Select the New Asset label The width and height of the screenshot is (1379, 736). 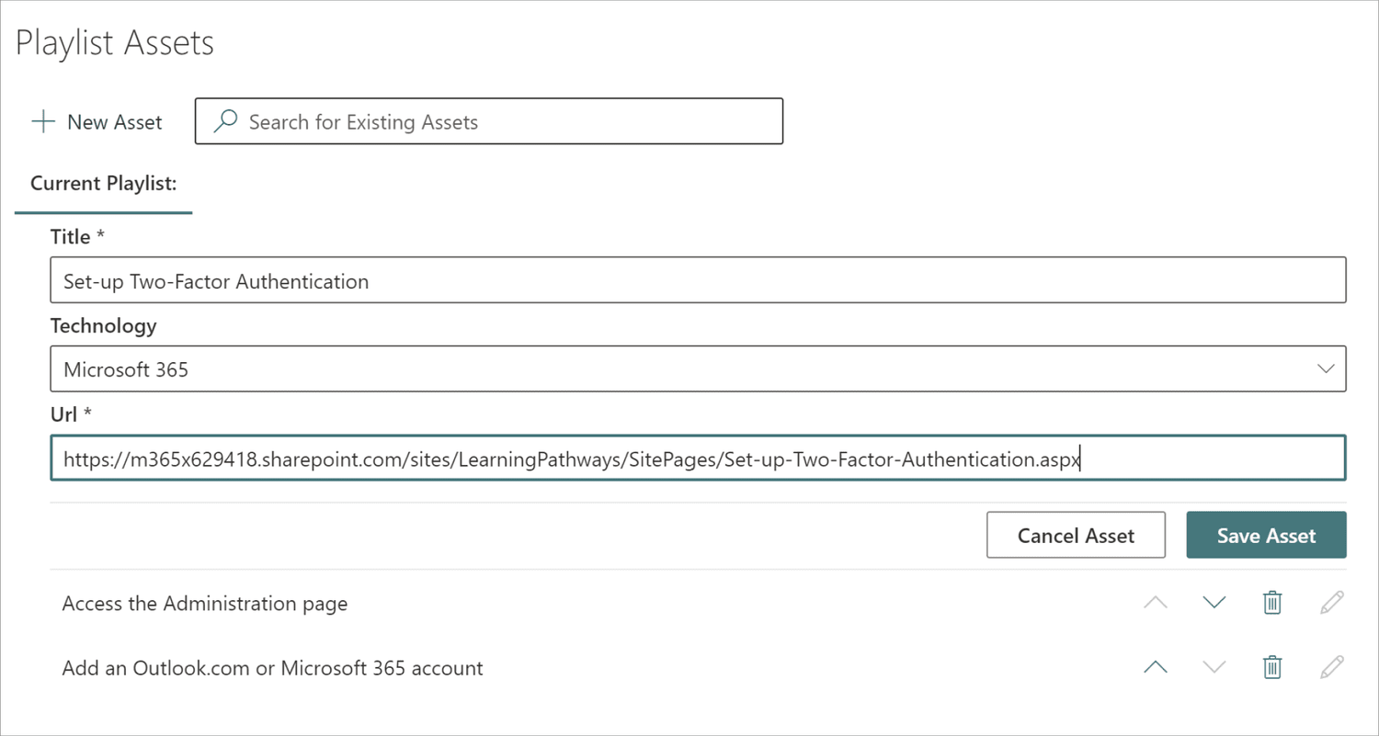pyautogui.click(x=114, y=121)
